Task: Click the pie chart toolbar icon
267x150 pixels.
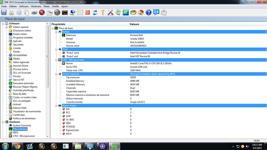Action: tap(133, 13)
